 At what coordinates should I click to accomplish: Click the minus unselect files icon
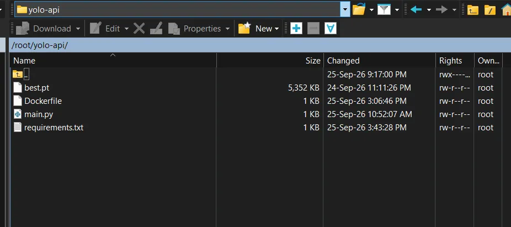point(313,29)
